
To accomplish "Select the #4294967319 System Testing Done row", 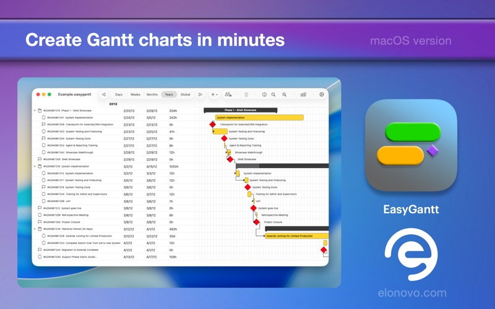I will coord(114,187).
